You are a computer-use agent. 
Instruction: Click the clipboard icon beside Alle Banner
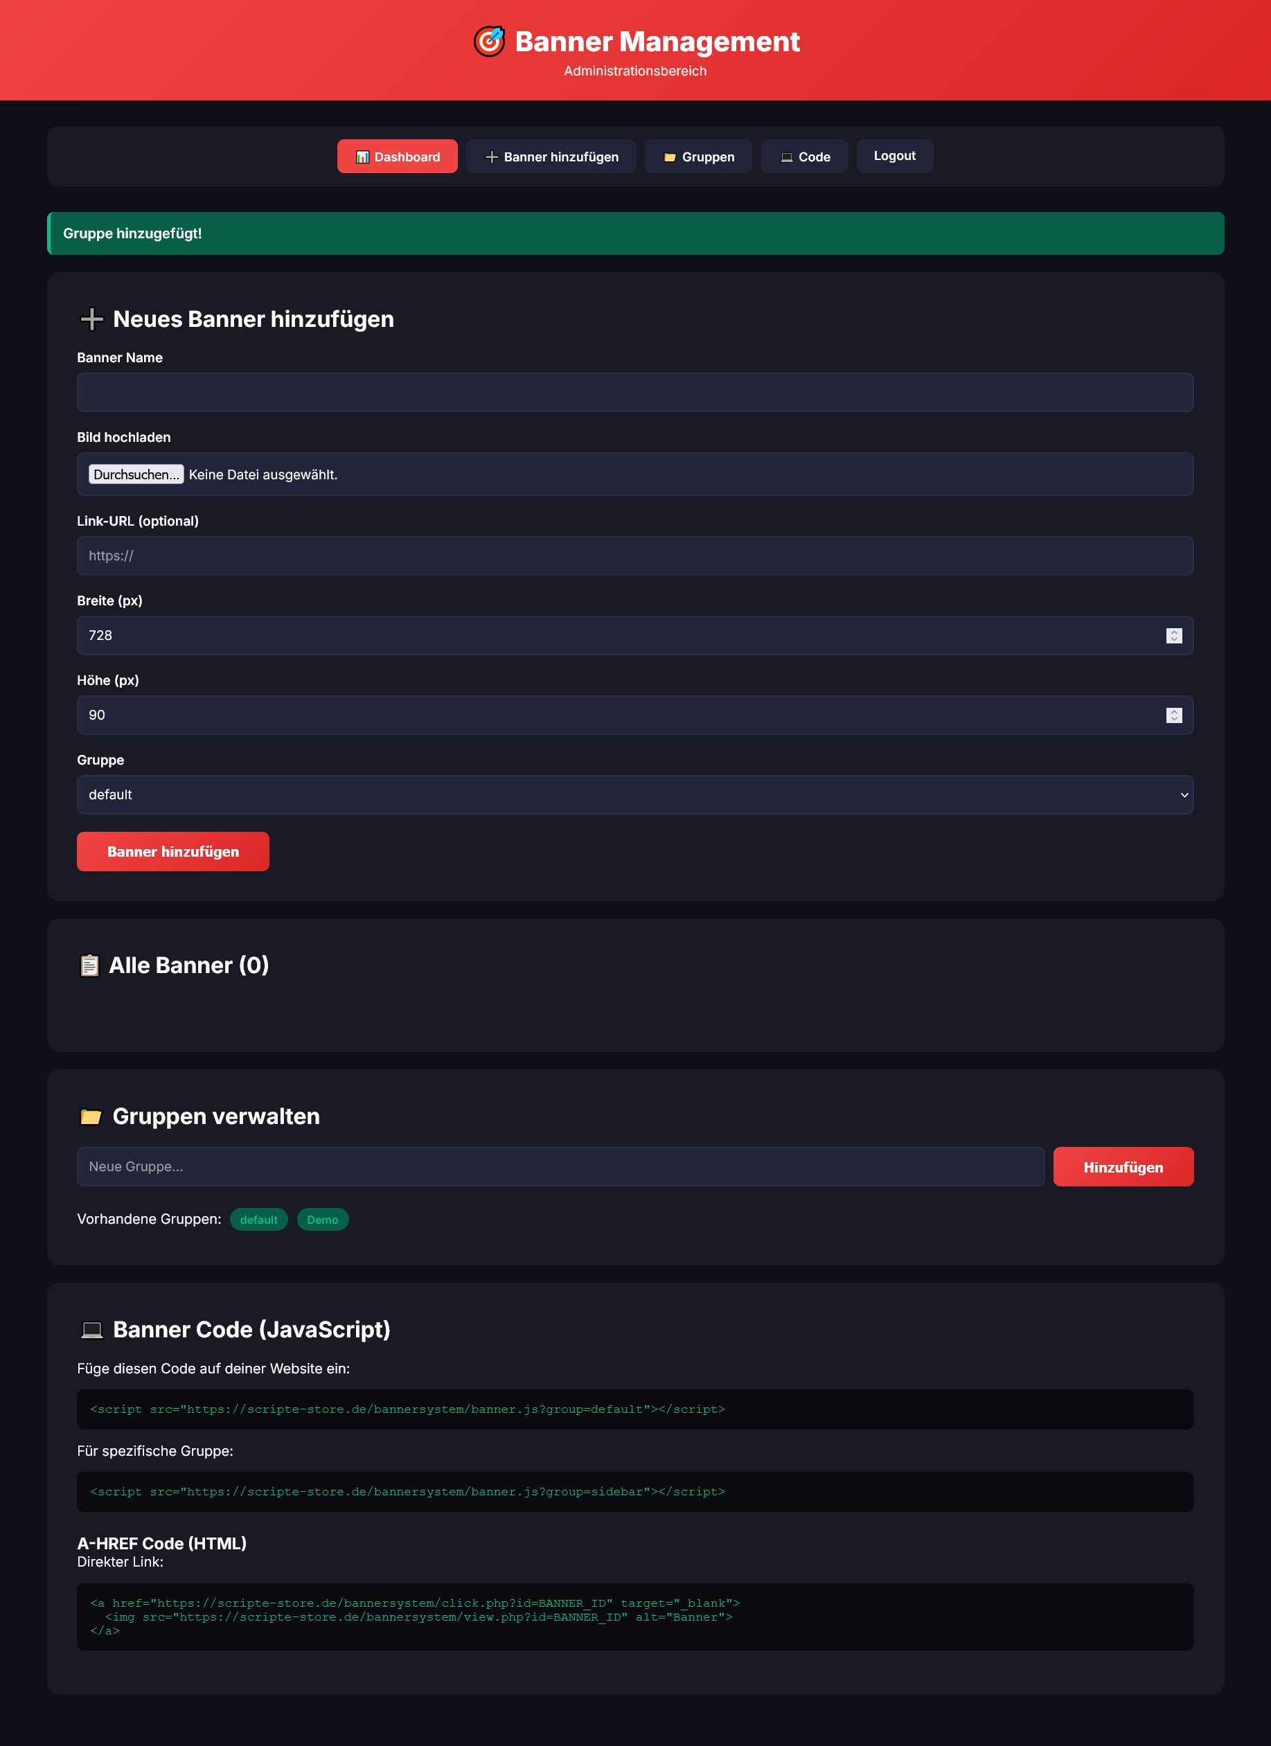[89, 965]
